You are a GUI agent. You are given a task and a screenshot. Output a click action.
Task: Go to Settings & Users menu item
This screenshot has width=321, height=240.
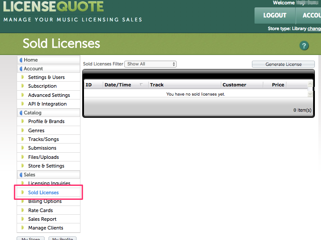click(46, 77)
